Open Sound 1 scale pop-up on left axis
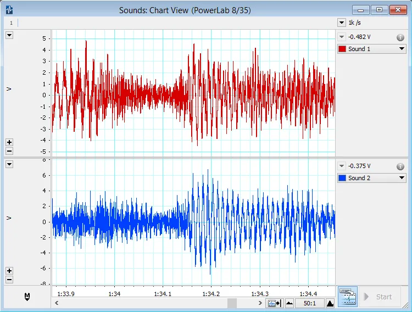The image size is (412, 312). point(9,35)
